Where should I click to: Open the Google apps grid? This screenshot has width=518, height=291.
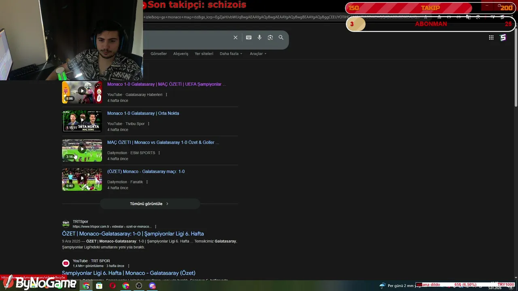click(491, 38)
